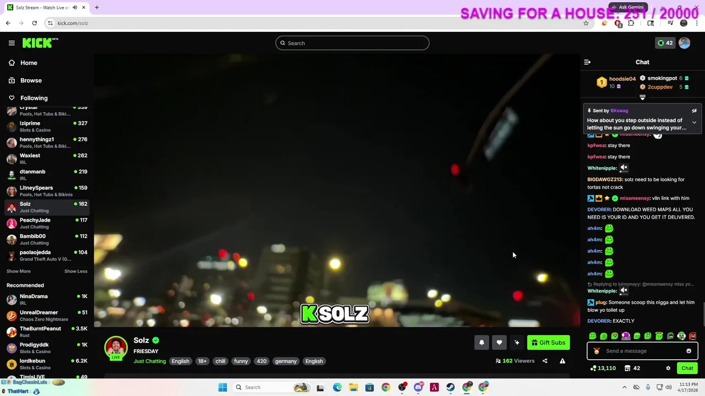Open LitneySpears channel in sidebar
The width and height of the screenshot is (705, 396).
47,191
